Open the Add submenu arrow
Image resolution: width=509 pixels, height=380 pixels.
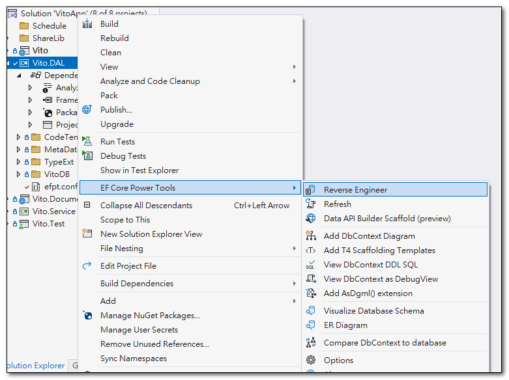coord(294,301)
